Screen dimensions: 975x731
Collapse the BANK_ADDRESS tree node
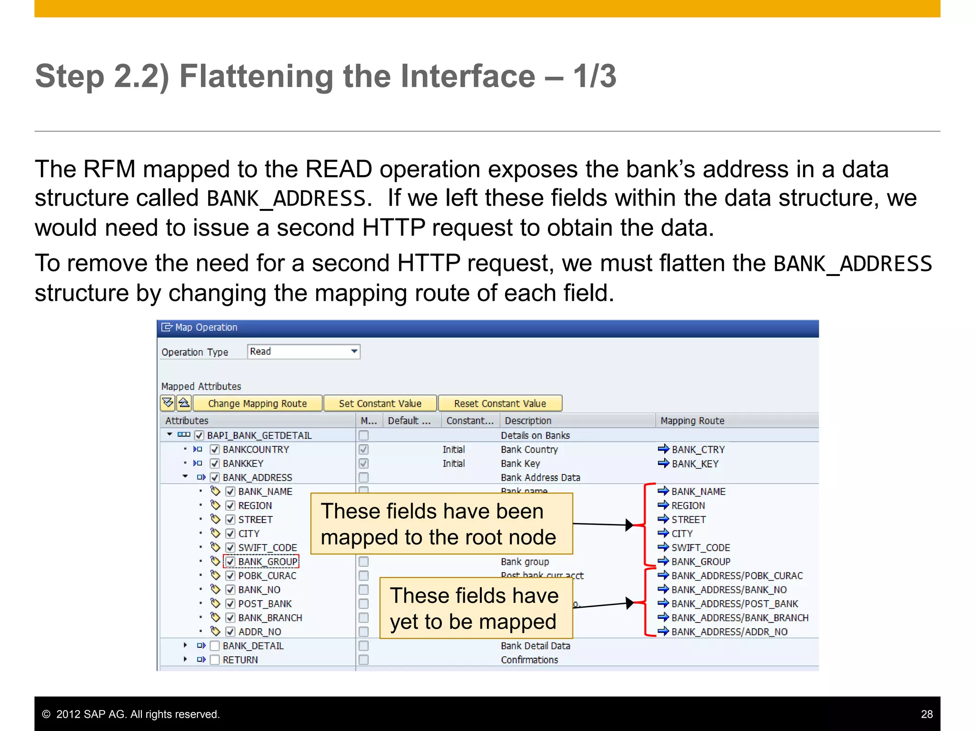pyautogui.click(x=185, y=476)
